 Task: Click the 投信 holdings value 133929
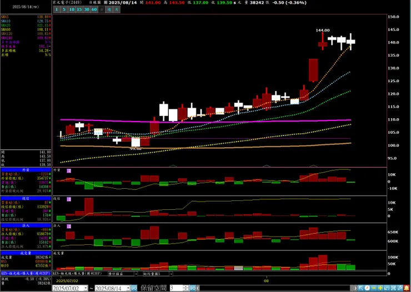pyautogui.click(x=43, y=207)
